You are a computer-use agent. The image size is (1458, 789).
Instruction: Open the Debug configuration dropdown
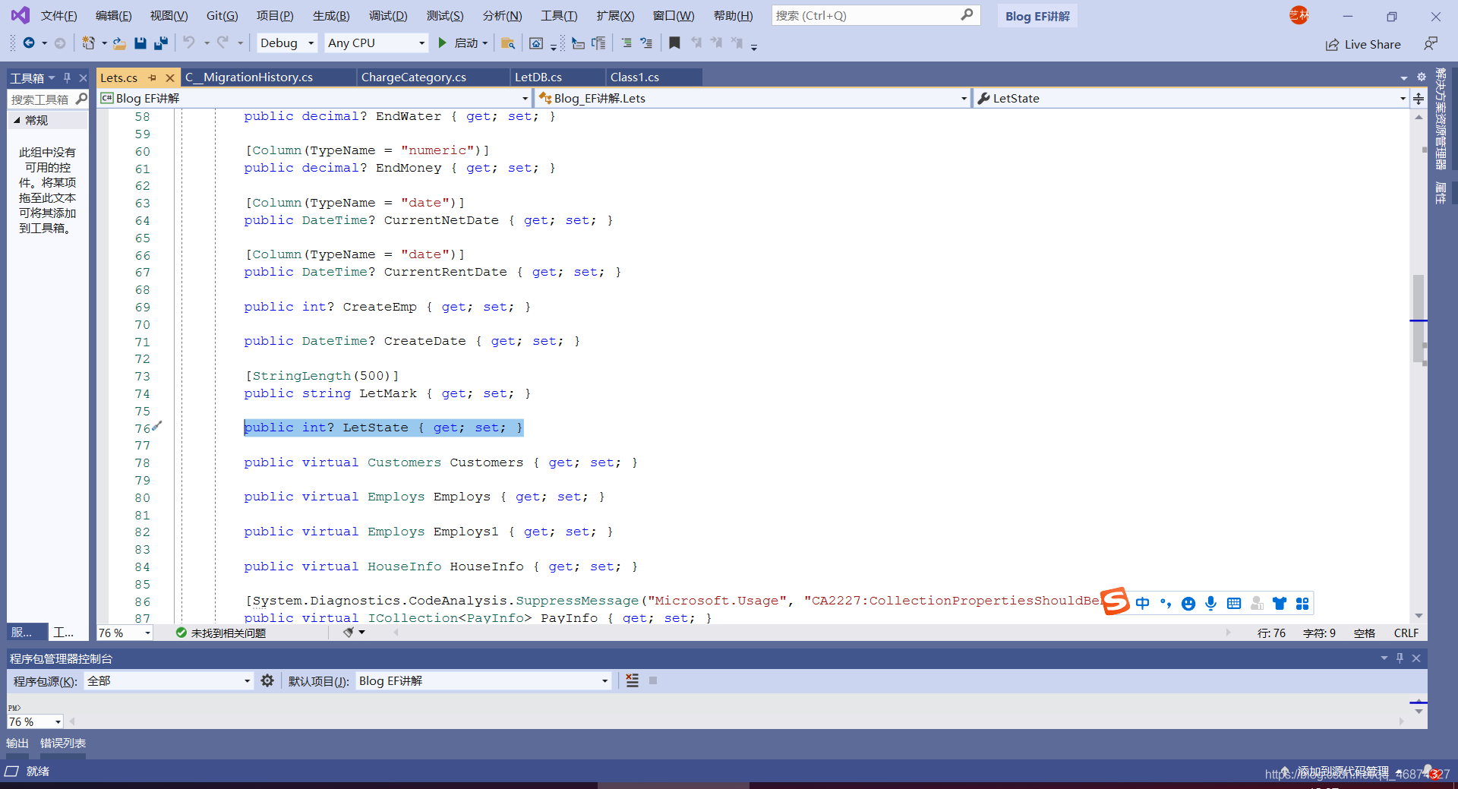click(286, 43)
